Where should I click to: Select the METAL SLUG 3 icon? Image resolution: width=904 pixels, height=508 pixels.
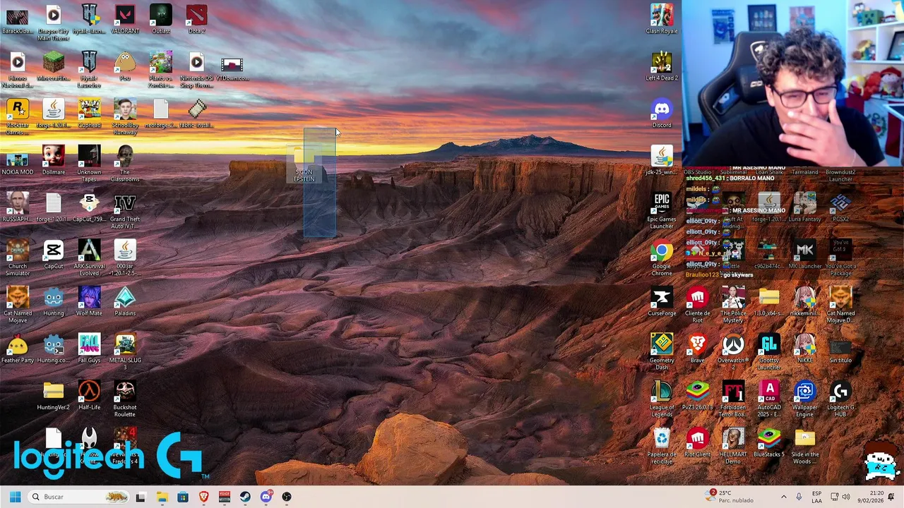[125, 352]
